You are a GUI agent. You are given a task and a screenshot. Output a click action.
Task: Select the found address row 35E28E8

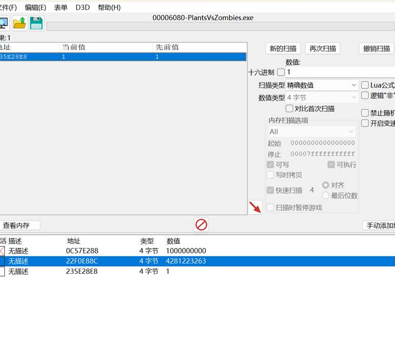(x=123, y=57)
